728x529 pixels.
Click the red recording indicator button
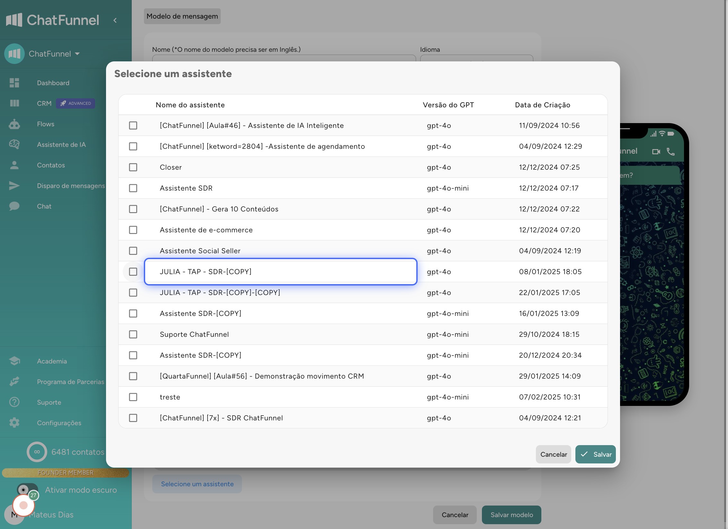click(x=23, y=506)
